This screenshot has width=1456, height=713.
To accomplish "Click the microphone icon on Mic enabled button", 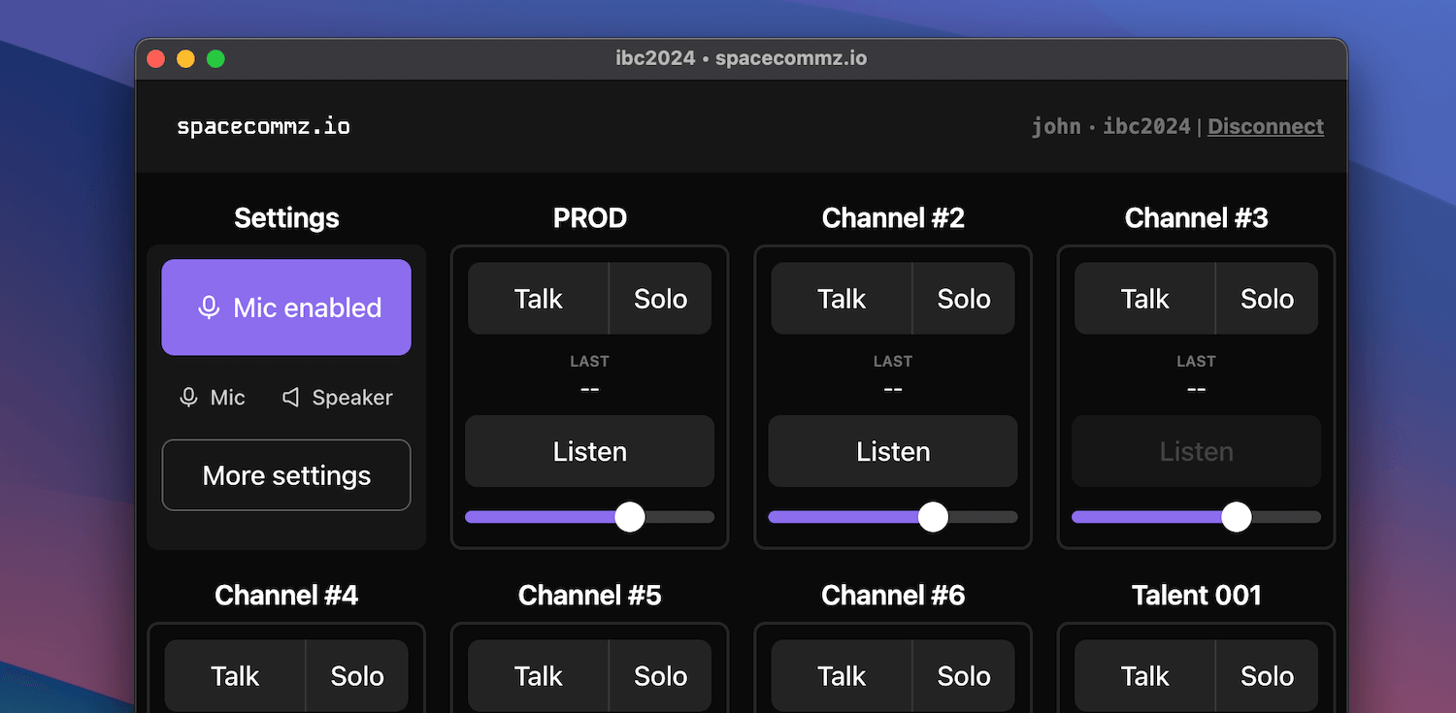I will tap(210, 308).
